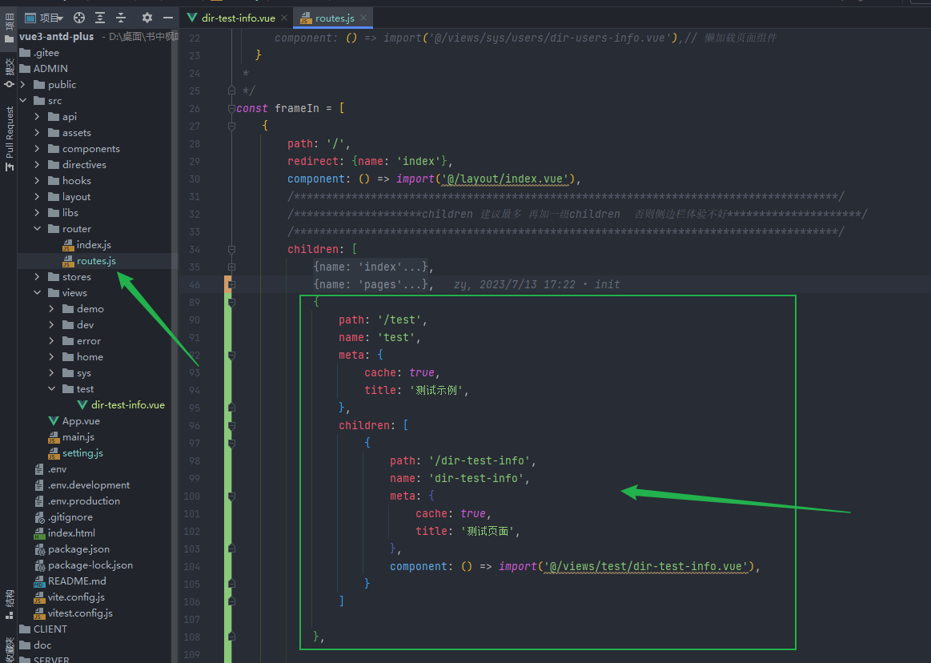The width and height of the screenshot is (931, 663).
Task: Collapse the router folder
Action: click(x=38, y=229)
